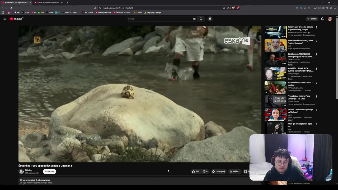Close the Śmierć na 1000 sposobów tab
Screen dimensions: 338x190
(x=30, y=3)
